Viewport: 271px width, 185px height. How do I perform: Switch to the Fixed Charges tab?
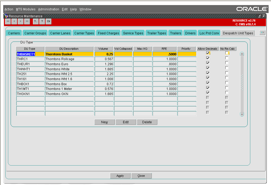[109, 33]
